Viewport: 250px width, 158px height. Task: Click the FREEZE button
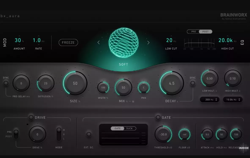pos(68,42)
